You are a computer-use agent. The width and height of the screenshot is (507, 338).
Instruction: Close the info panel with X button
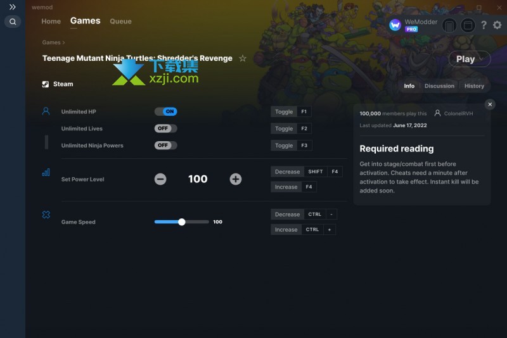490,104
